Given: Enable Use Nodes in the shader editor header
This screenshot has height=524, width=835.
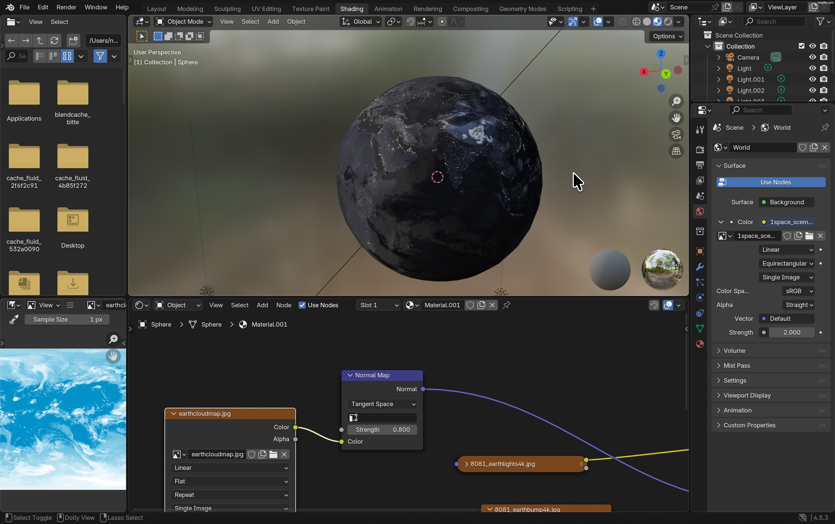Looking at the screenshot, I should 302,305.
